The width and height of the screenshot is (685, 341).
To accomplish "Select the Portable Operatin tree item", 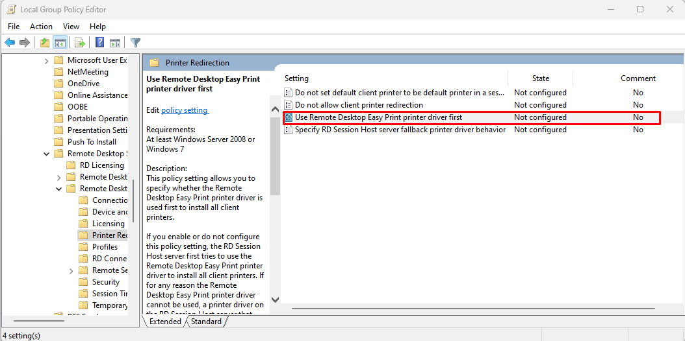I will click(97, 119).
